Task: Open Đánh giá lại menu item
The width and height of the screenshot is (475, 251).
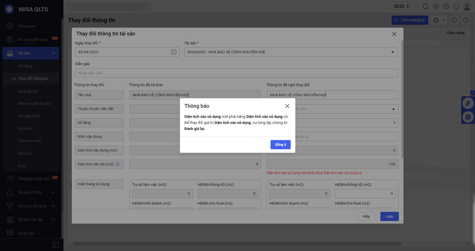Action: point(28,91)
